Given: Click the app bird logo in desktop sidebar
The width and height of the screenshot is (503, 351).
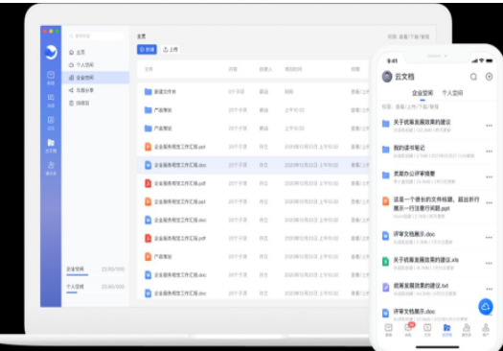Looking at the screenshot, I should (x=51, y=52).
